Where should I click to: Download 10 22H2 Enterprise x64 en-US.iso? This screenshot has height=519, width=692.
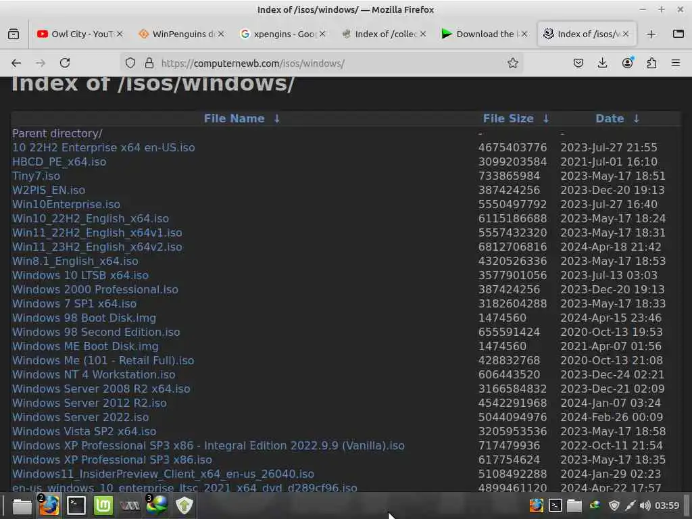point(103,147)
